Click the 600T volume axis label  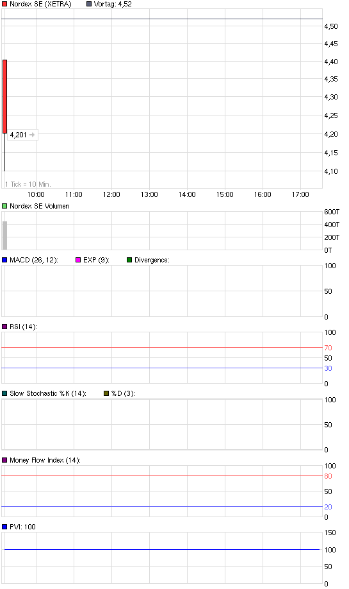332,212
